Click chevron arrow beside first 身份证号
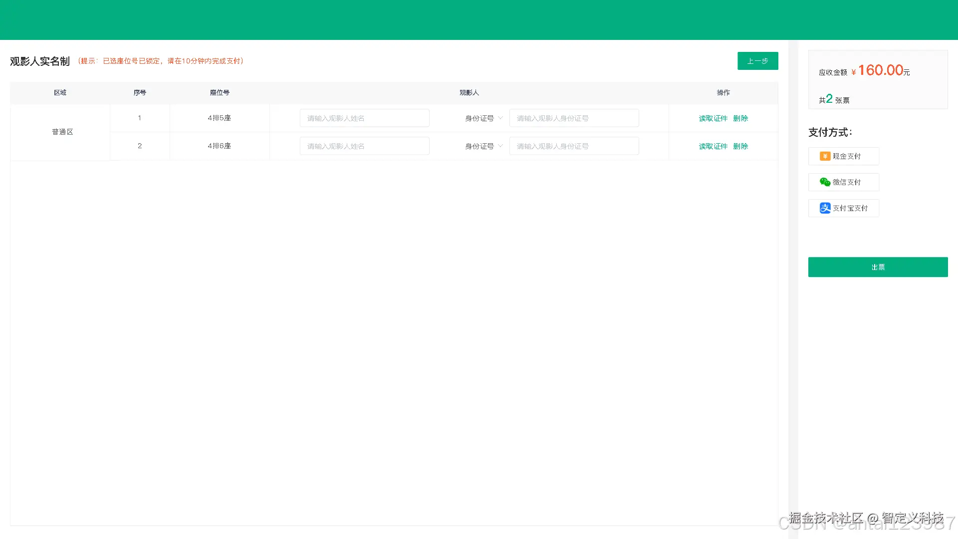The height and width of the screenshot is (539, 958). pos(500,118)
